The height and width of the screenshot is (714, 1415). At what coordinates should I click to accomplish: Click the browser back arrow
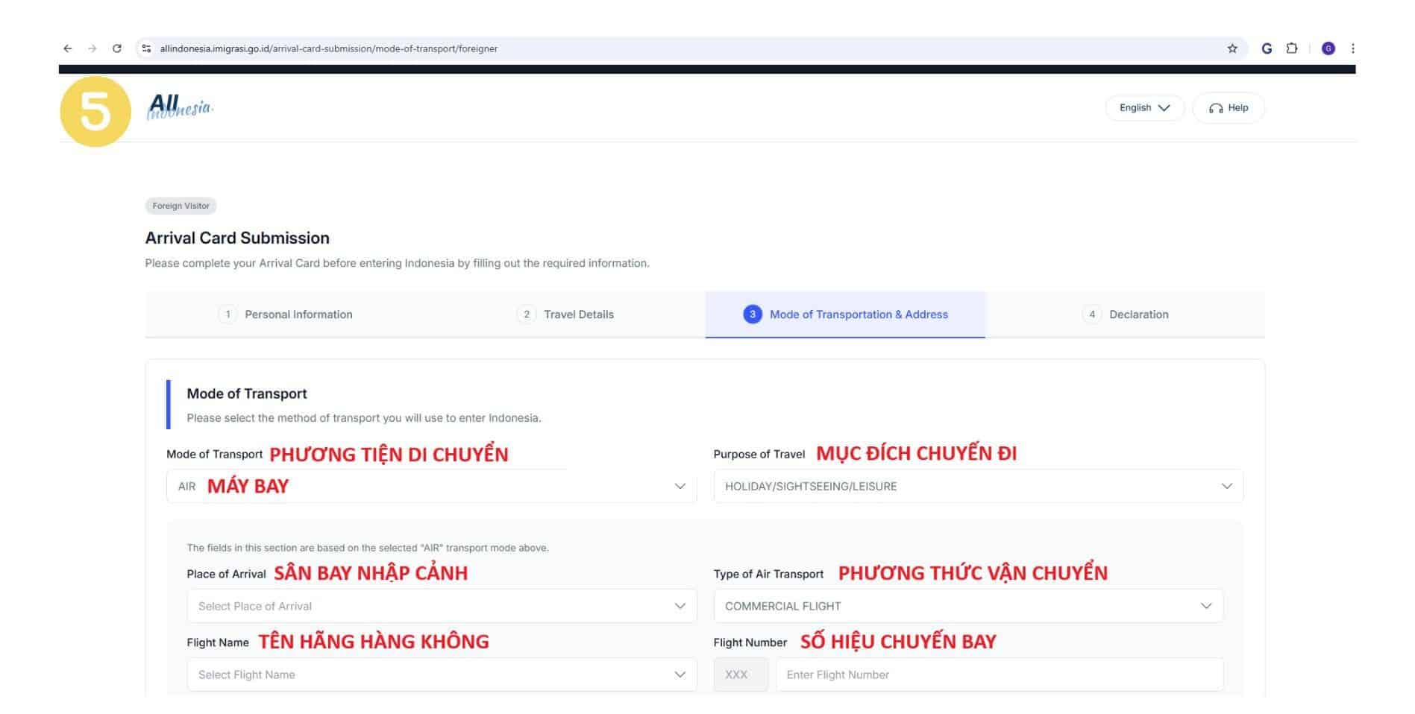tap(68, 48)
